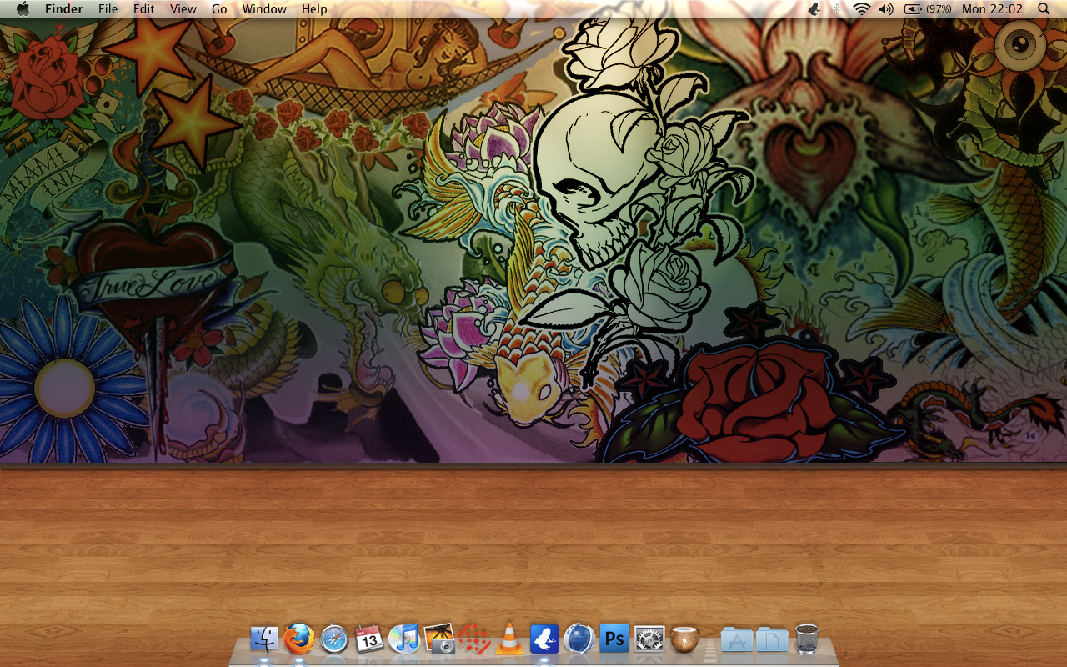Image resolution: width=1067 pixels, height=667 pixels.
Task: Launch Firefox from the dock
Action: click(x=299, y=639)
